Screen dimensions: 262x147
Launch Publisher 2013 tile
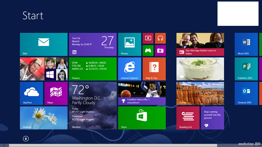[246, 69]
